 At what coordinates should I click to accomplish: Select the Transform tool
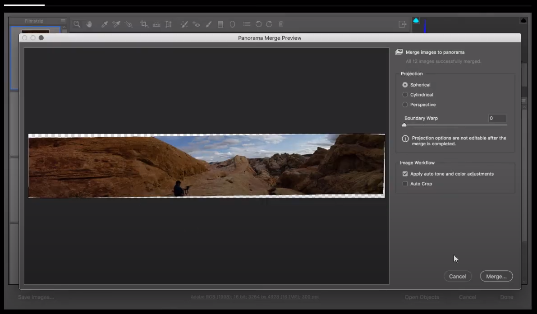coord(169,24)
